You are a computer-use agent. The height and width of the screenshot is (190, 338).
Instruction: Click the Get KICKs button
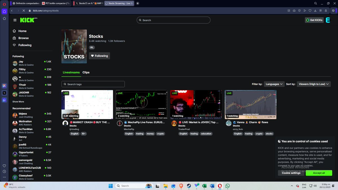(314, 20)
